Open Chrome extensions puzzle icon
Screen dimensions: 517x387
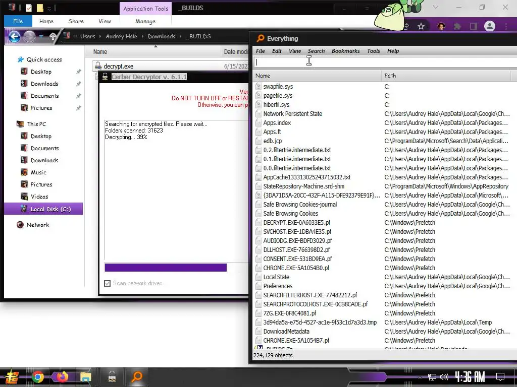click(x=457, y=26)
